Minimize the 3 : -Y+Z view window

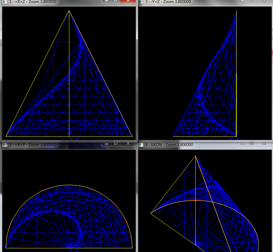[x=243, y=1]
